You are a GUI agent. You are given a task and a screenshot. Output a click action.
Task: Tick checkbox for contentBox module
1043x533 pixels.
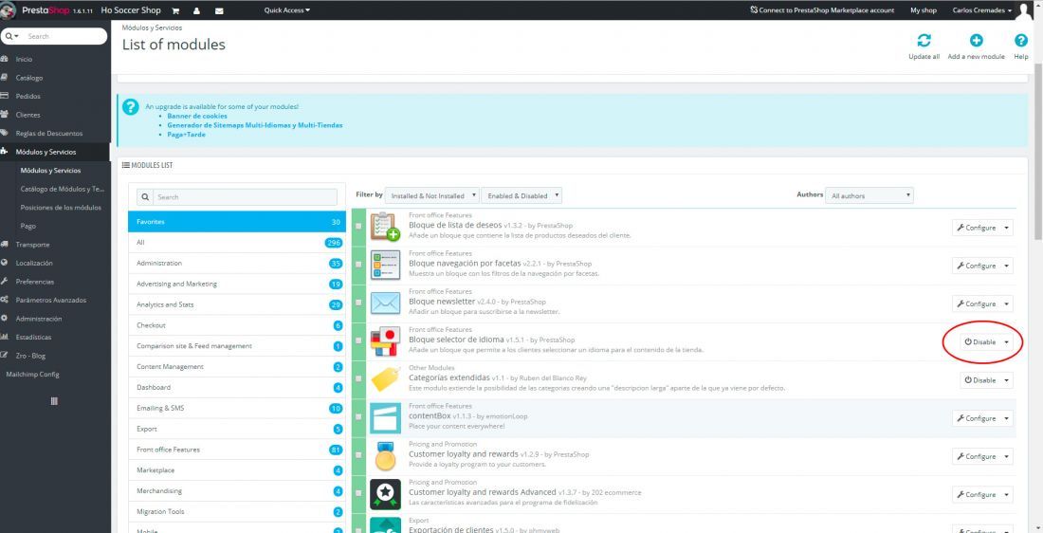(x=359, y=418)
